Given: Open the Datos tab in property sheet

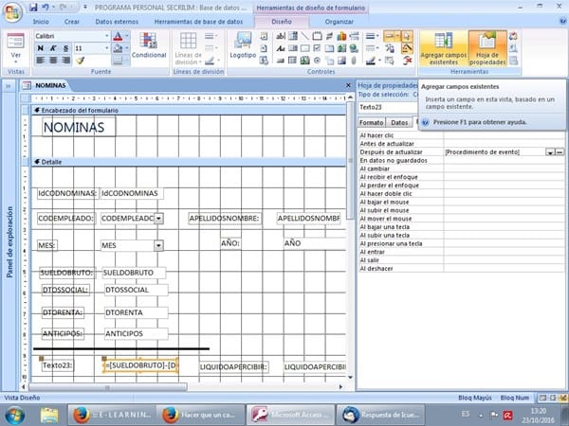Looking at the screenshot, I should 399,123.
